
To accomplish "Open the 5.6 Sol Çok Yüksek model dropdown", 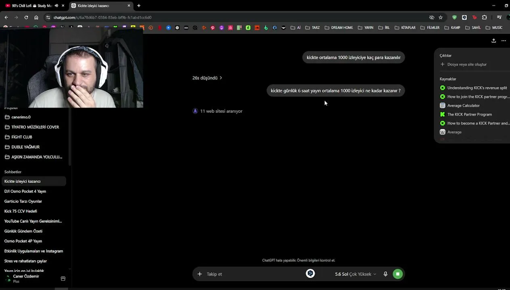I will click(355, 274).
